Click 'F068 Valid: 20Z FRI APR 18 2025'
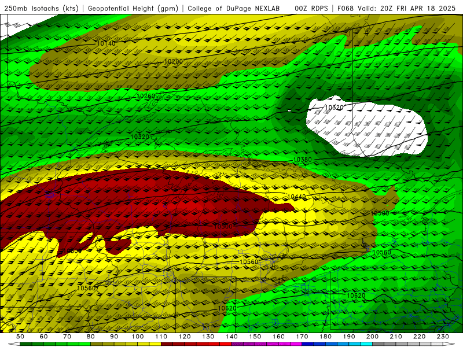This screenshot has width=463, height=347. (x=396, y=9)
